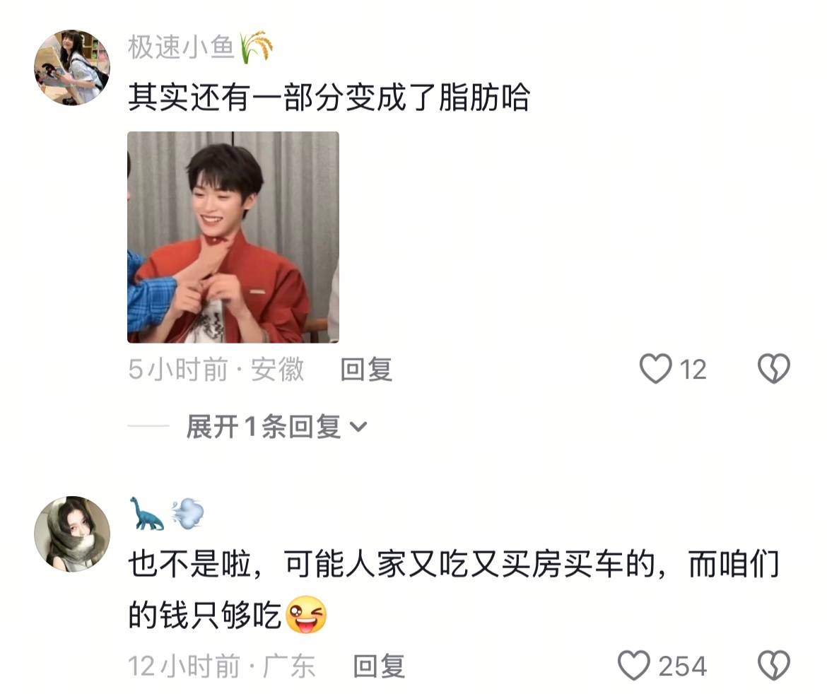Tap the wheat emoji beside 极速小鱼
The height and width of the screenshot is (694, 827).
point(257,47)
